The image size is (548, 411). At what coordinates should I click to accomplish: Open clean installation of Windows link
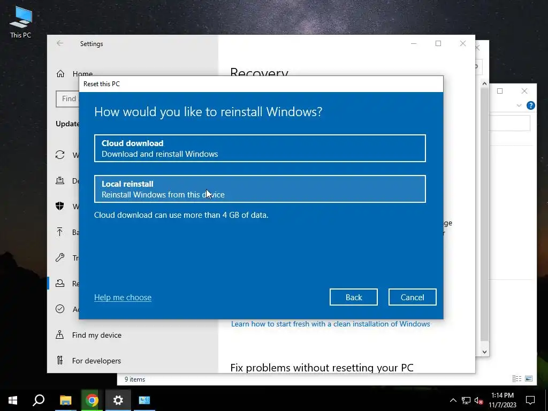coord(331,324)
